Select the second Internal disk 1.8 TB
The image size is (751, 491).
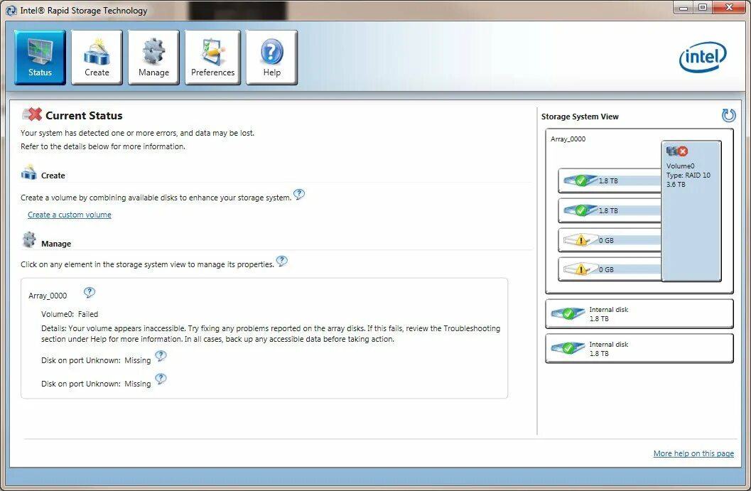click(x=639, y=349)
